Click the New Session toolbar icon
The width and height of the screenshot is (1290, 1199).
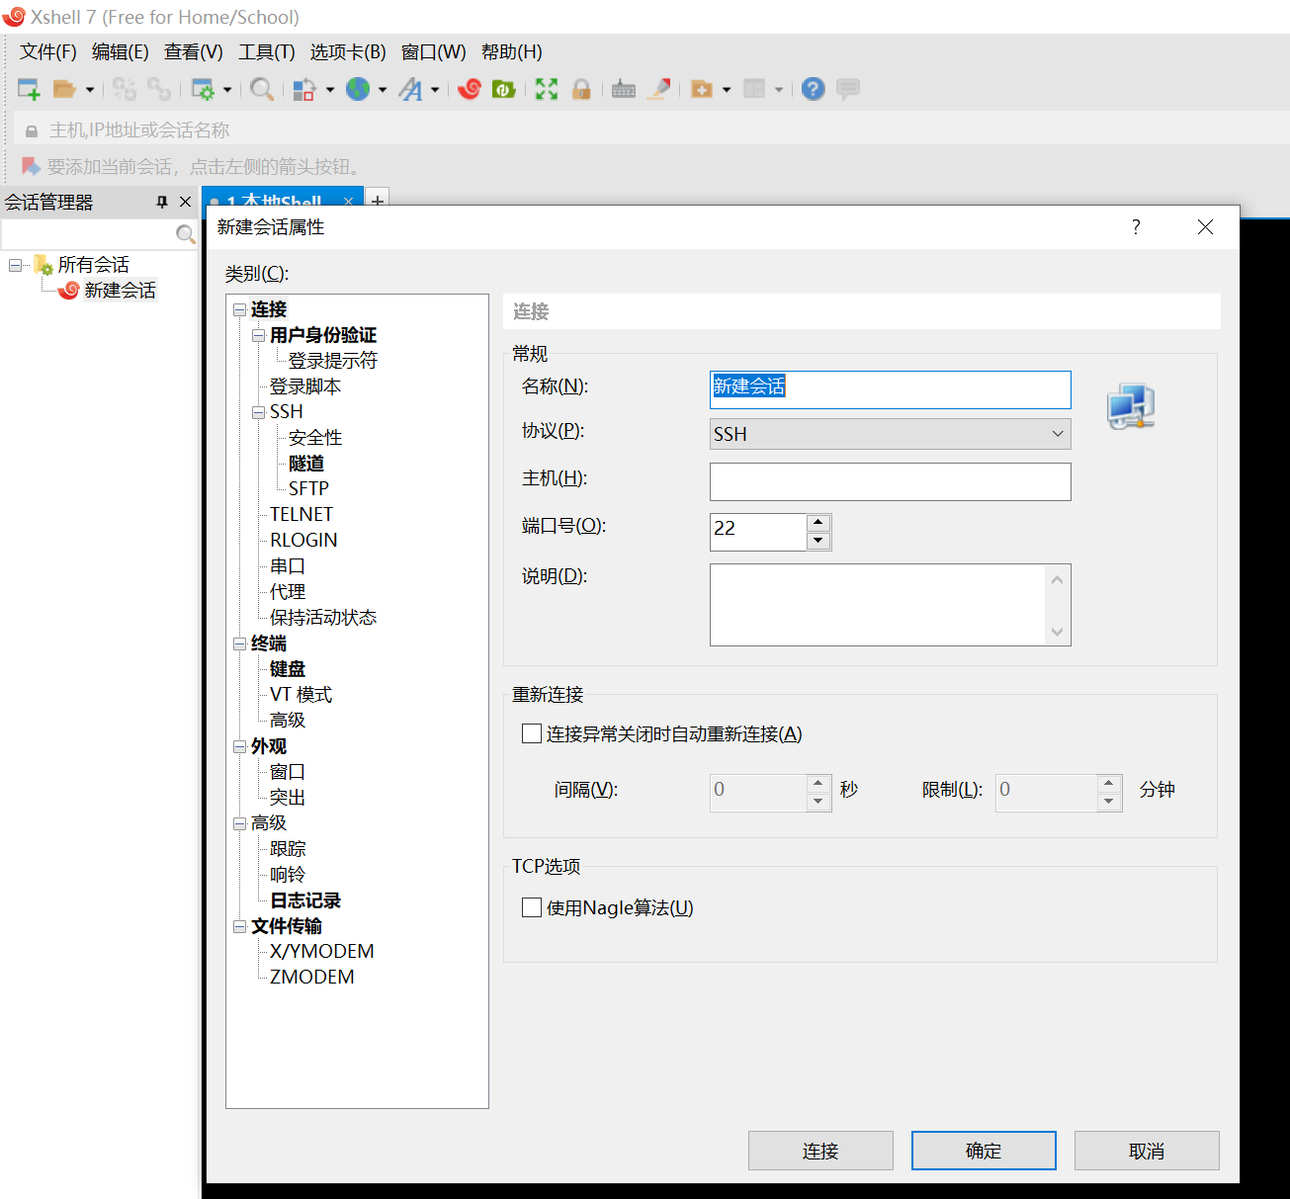pyautogui.click(x=29, y=89)
